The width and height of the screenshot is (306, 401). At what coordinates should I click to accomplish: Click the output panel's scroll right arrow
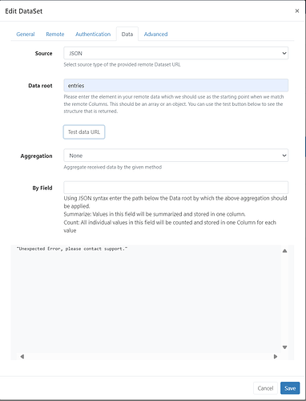tap(276, 357)
